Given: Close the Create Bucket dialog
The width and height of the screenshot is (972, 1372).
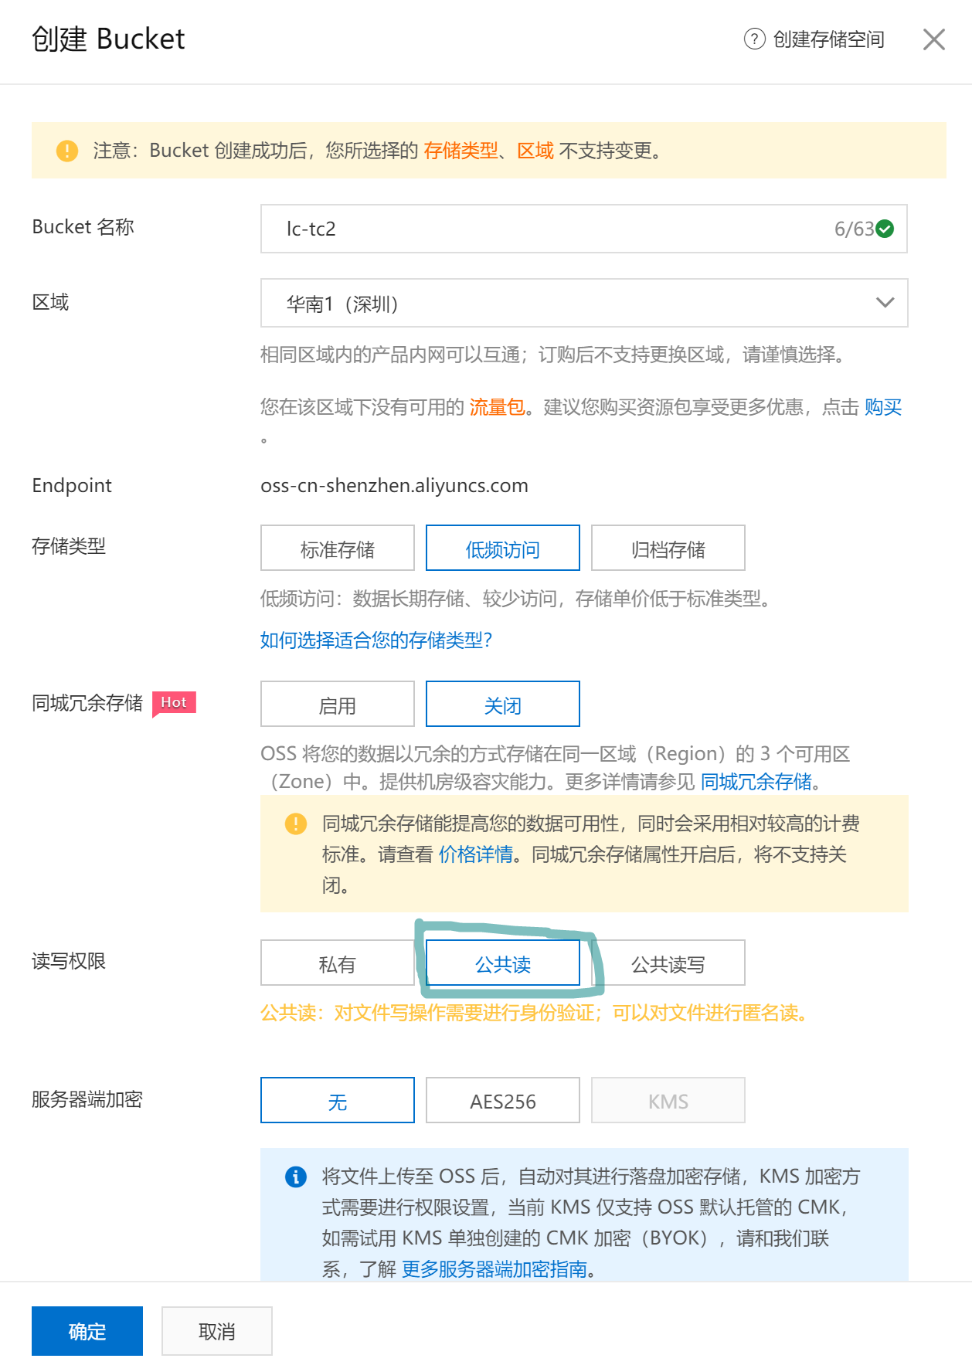Looking at the screenshot, I should pyautogui.click(x=933, y=39).
